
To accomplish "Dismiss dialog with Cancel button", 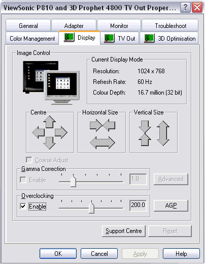I will [99, 254].
